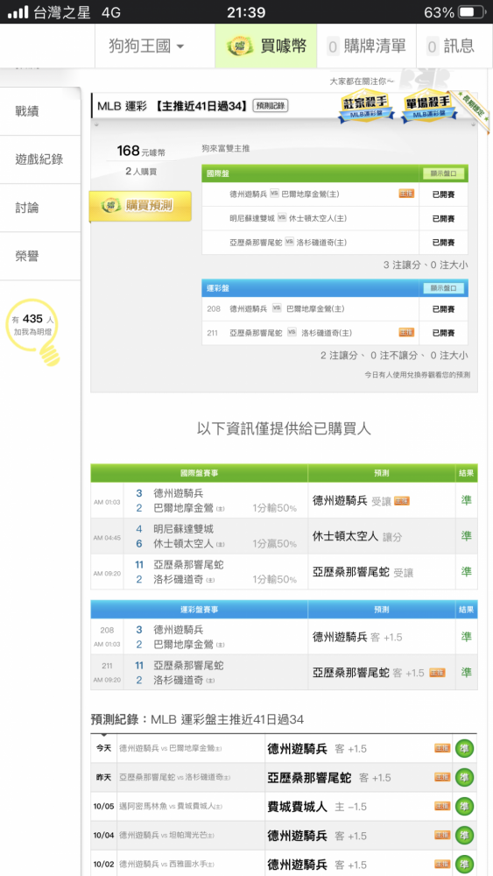Select 戰績 in the sidebar

click(x=40, y=111)
